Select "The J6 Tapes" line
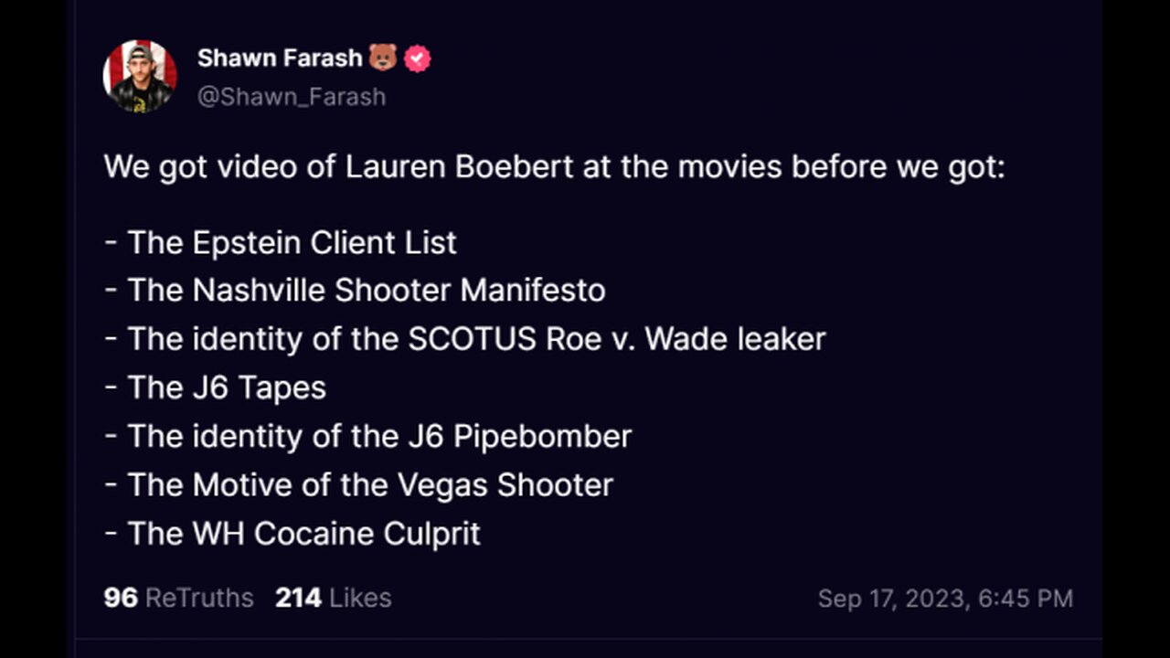The height and width of the screenshot is (658, 1170). tap(226, 387)
